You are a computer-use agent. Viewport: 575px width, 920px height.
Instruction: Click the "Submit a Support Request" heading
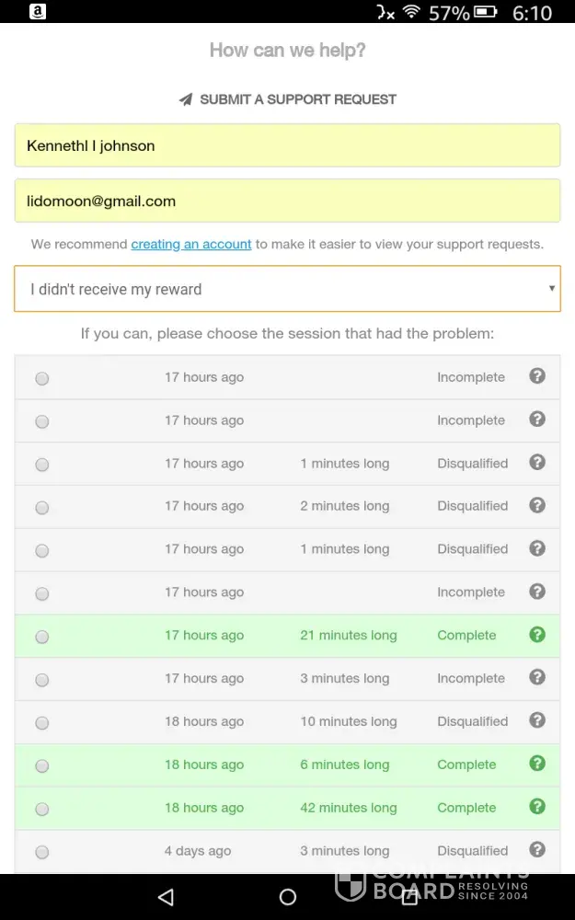point(298,99)
